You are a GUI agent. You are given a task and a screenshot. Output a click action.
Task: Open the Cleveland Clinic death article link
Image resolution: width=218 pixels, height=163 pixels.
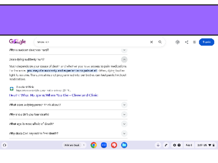click(54, 95)
